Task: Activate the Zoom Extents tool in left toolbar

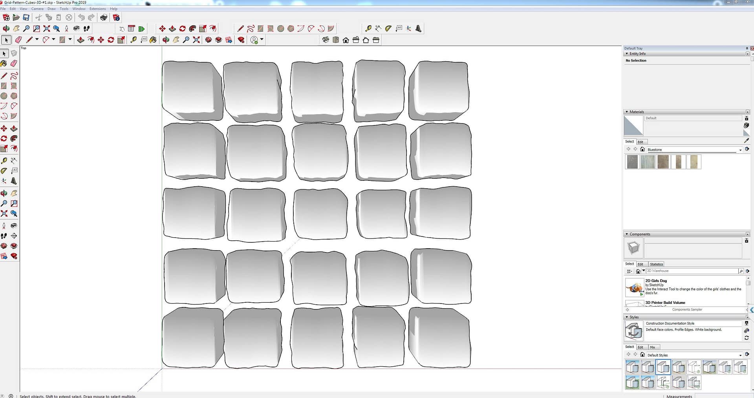Action: point(4,214)
